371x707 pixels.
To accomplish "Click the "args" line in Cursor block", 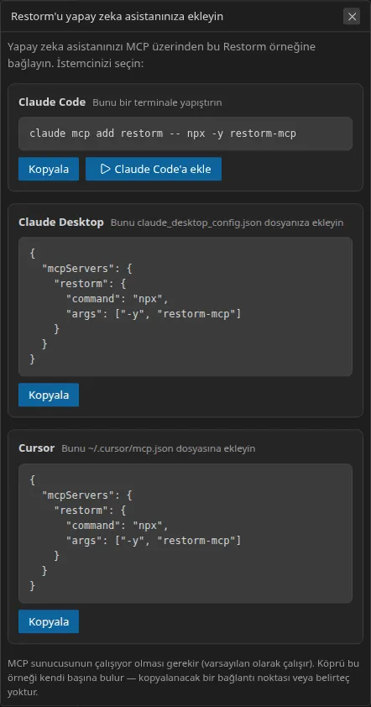I will click(154, 541).
